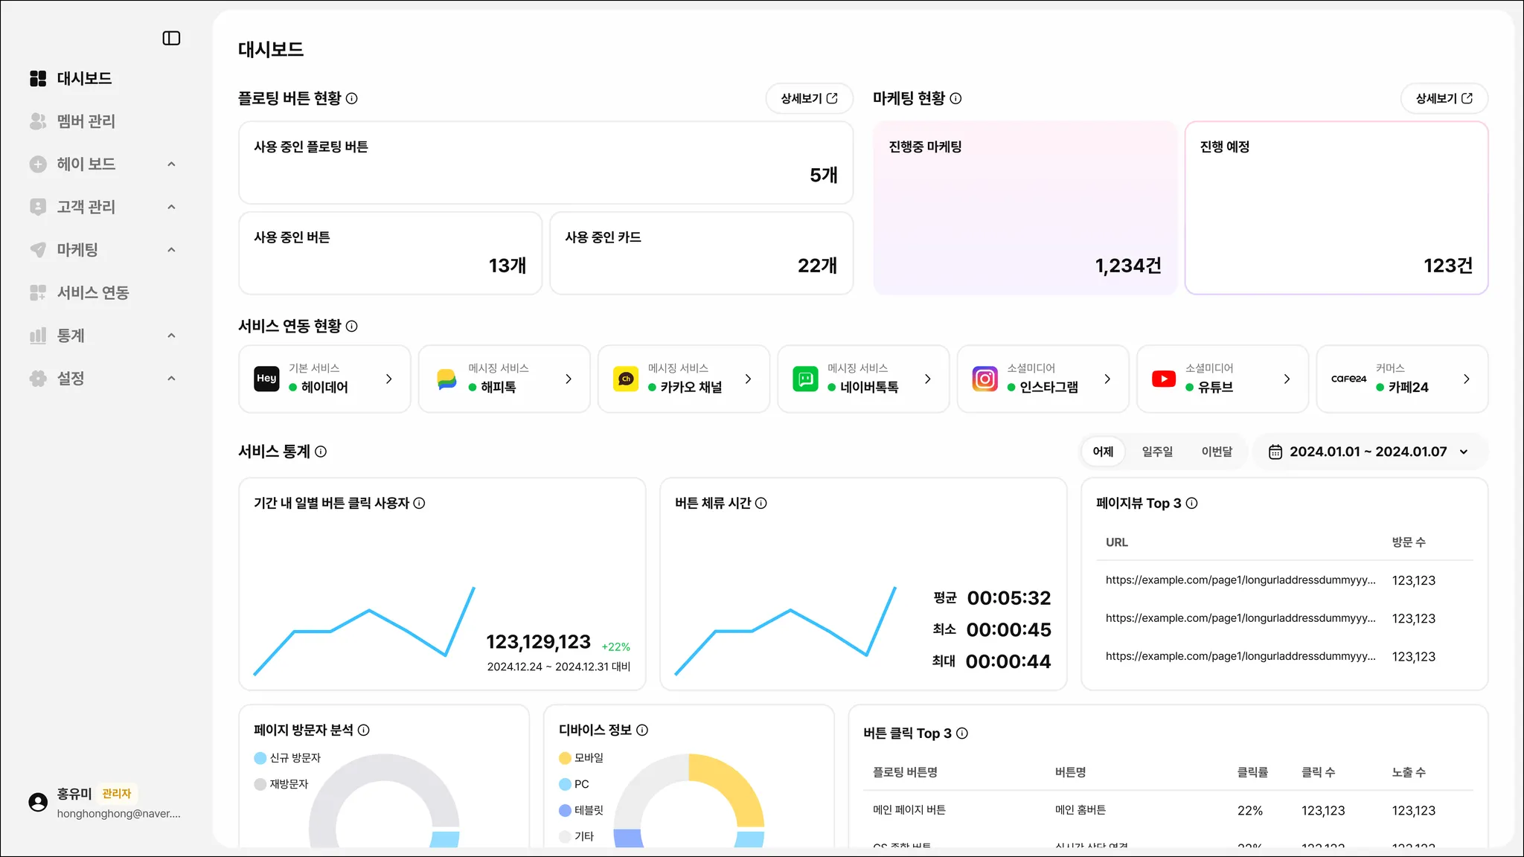1524x857 pixels.
Task: Click the calendar icon in date range
Action: pyautogui.click(x=1275, y=452)
